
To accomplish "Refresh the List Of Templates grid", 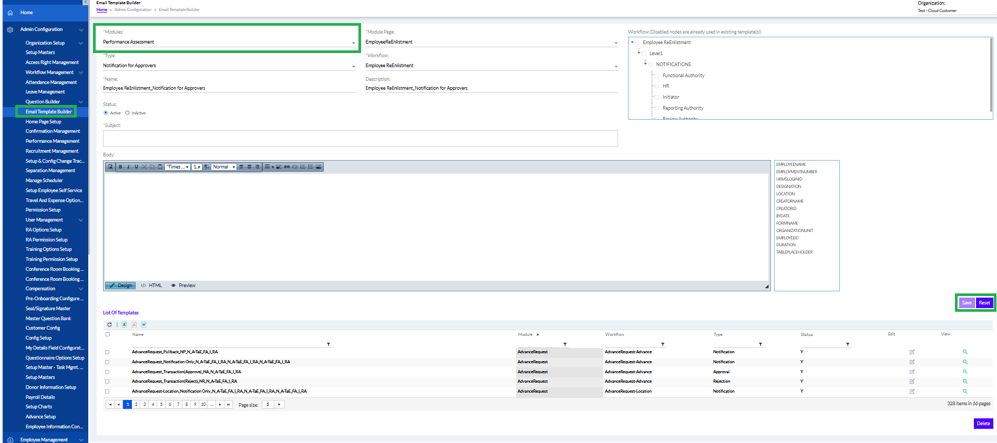I will [x=109, y=325].
